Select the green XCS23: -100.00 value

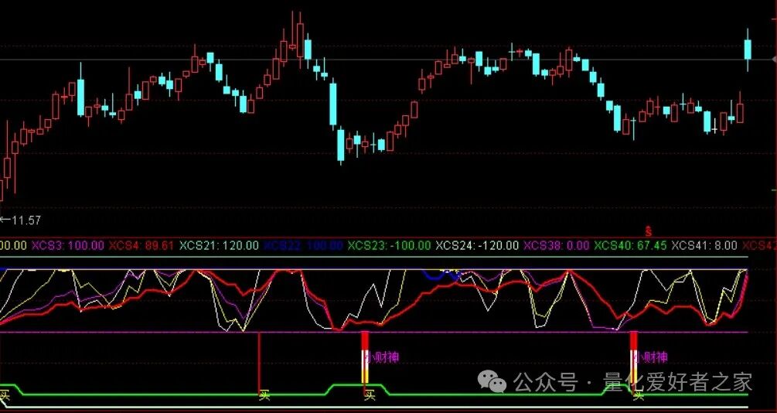389,245
